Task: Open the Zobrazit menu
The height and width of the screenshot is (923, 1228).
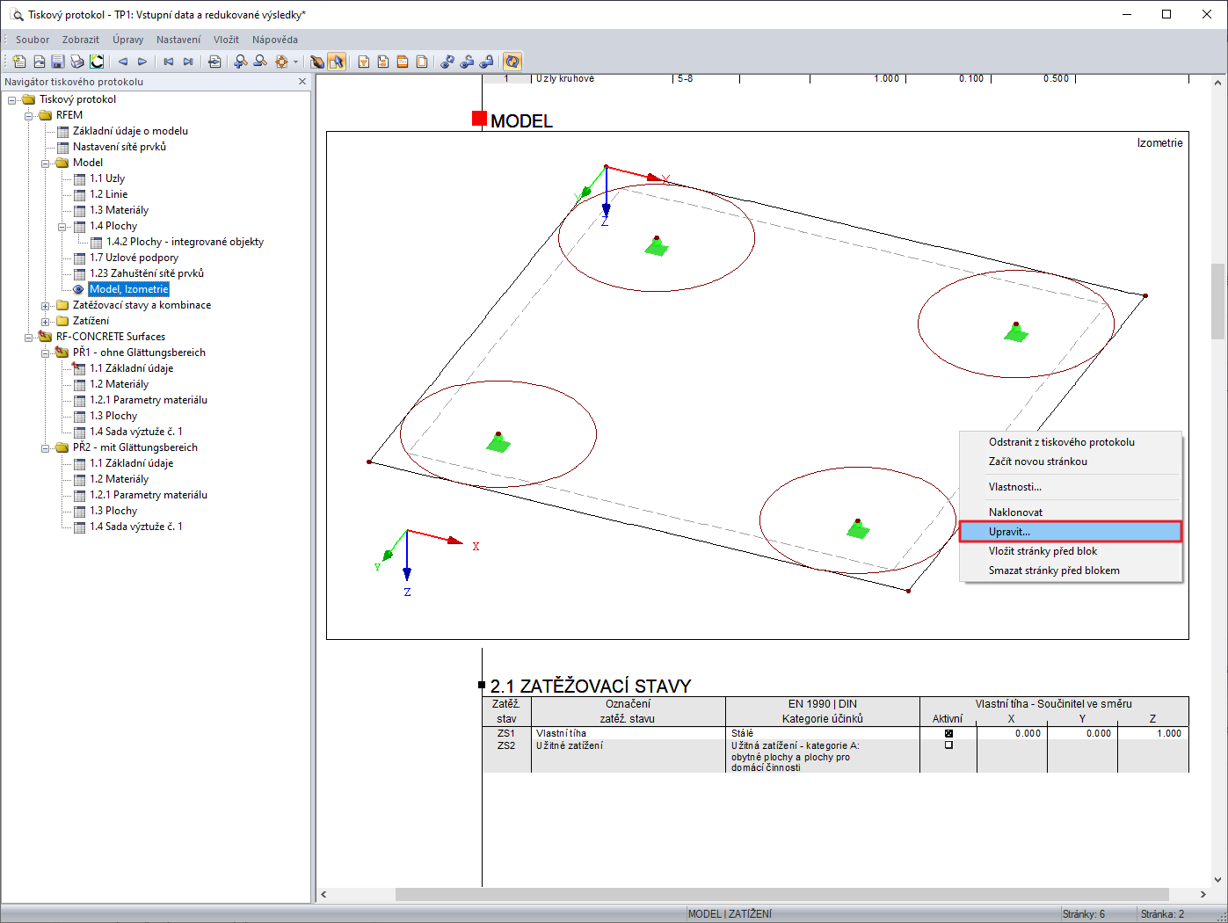Action: coord(81,40)
